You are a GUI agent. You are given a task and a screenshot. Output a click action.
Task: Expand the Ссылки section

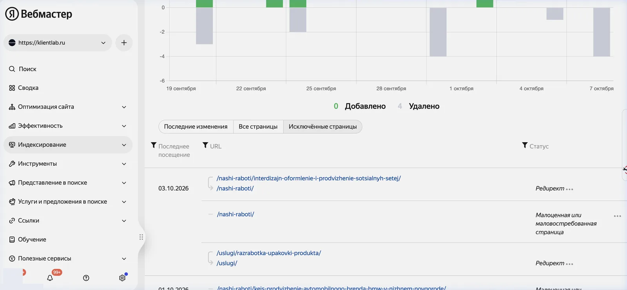(68, 221)
